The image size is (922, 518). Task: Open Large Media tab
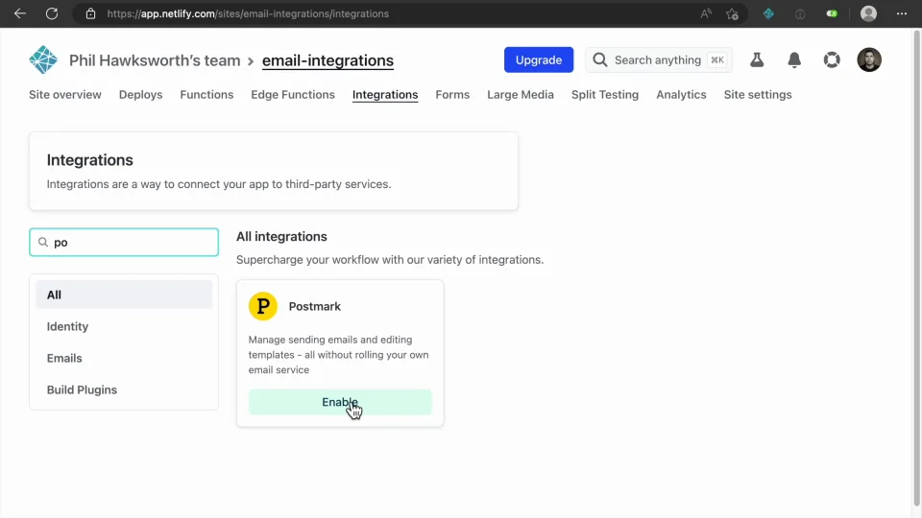click(521, 95)
